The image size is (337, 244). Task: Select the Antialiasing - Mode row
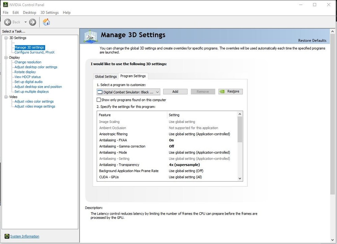pyautogui.click(x=167, y=152)
